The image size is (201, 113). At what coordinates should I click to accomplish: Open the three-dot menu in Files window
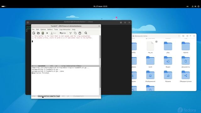click(x=179, y=36)
